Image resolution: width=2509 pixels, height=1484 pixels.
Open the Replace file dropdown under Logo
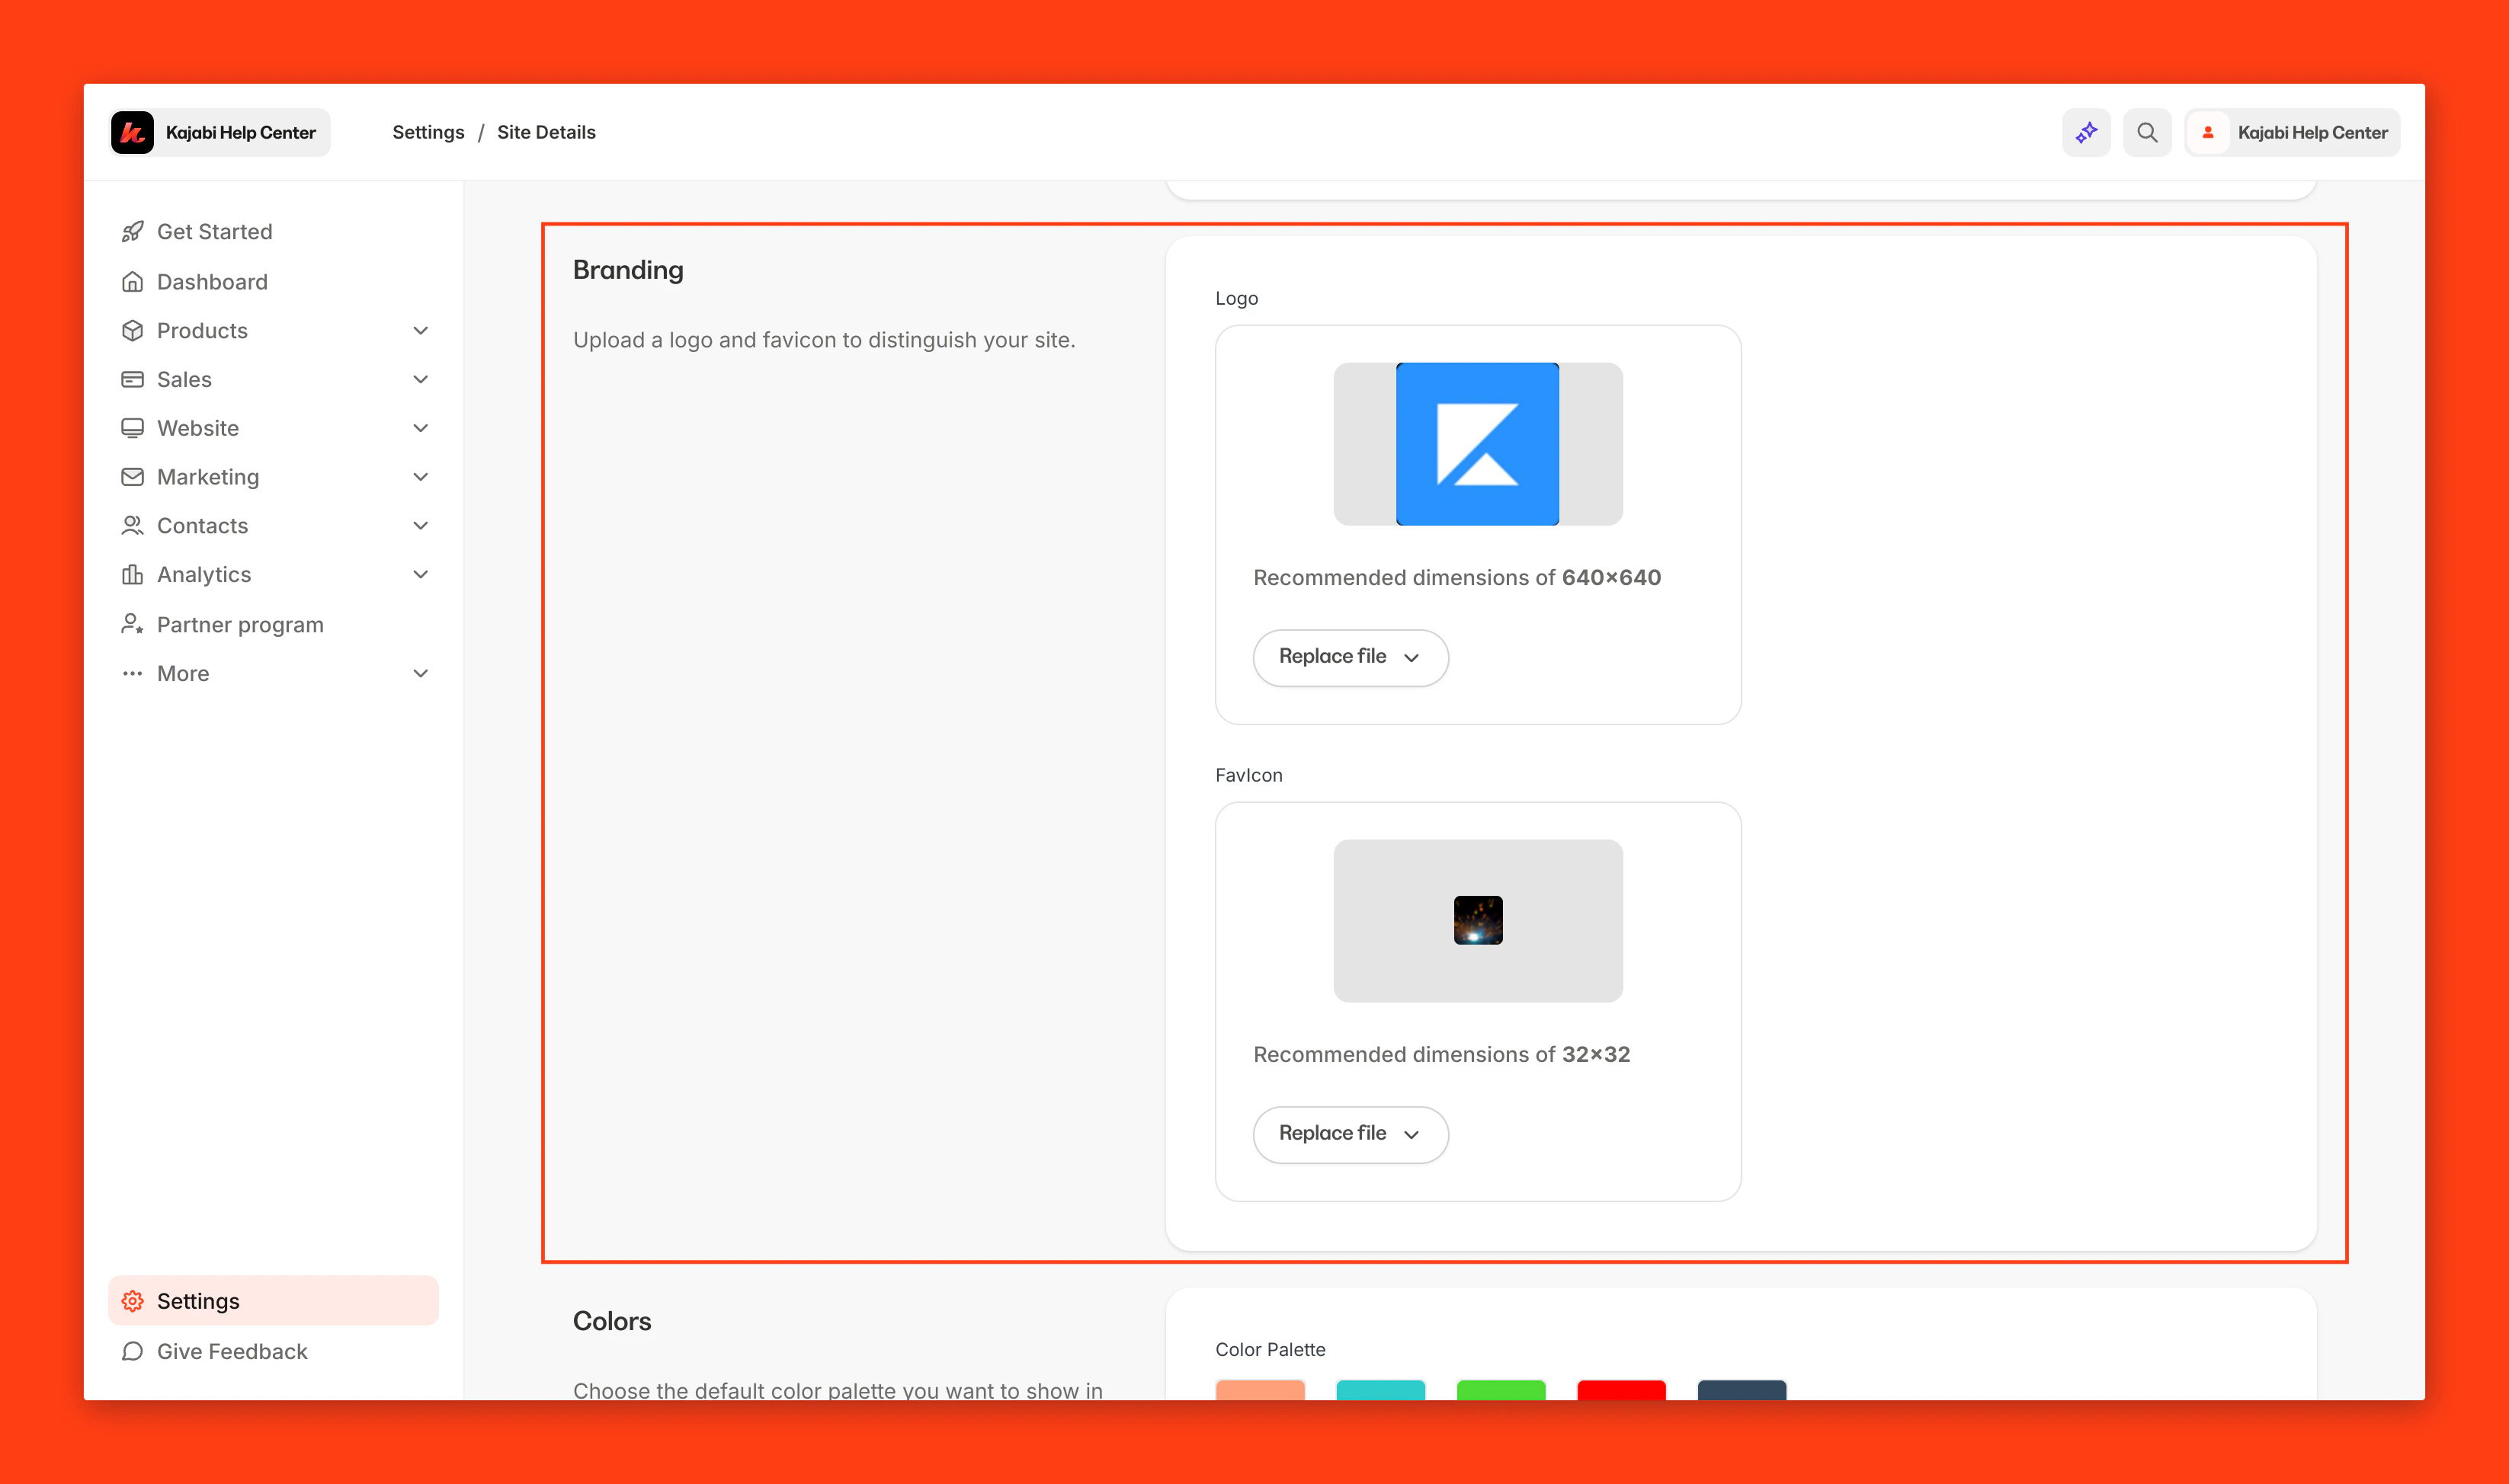(x=1350, y=657)
